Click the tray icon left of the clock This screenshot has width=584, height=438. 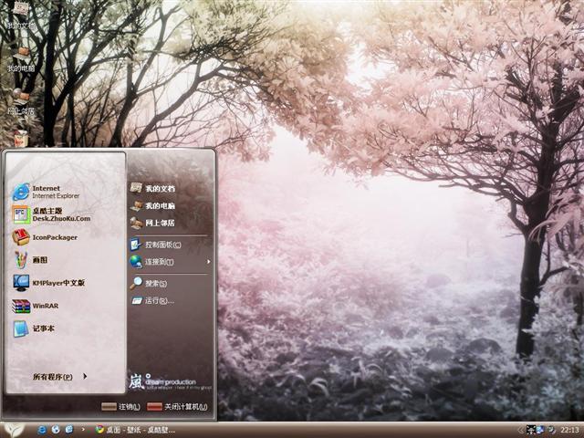click(551, 430)
